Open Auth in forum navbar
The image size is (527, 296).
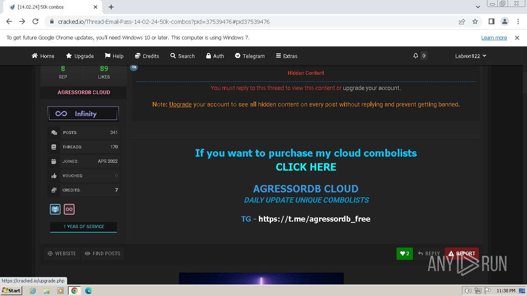pyautogui.click(x=215, y=56)
